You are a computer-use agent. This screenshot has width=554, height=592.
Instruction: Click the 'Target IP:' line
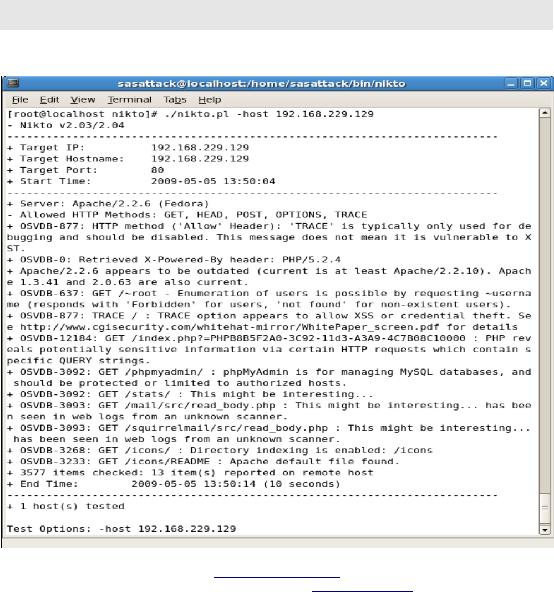click(128, 148)
